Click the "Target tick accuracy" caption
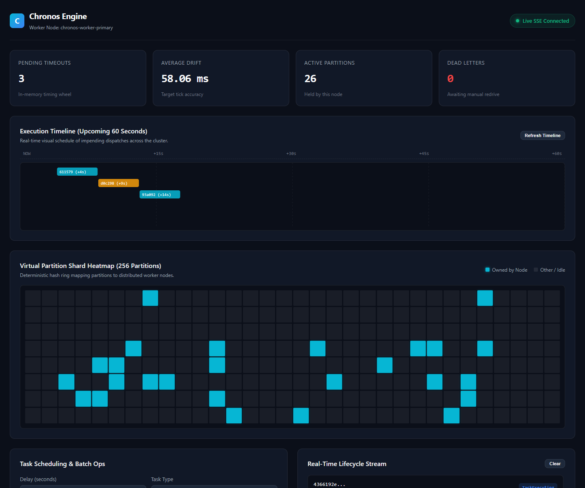Viewport: 585px width, 488px height. point(182,94)
